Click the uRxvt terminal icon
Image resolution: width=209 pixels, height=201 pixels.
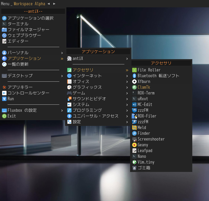click(x=134, y=99)
